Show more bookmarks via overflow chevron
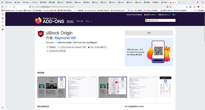 (x=194, y=11)
